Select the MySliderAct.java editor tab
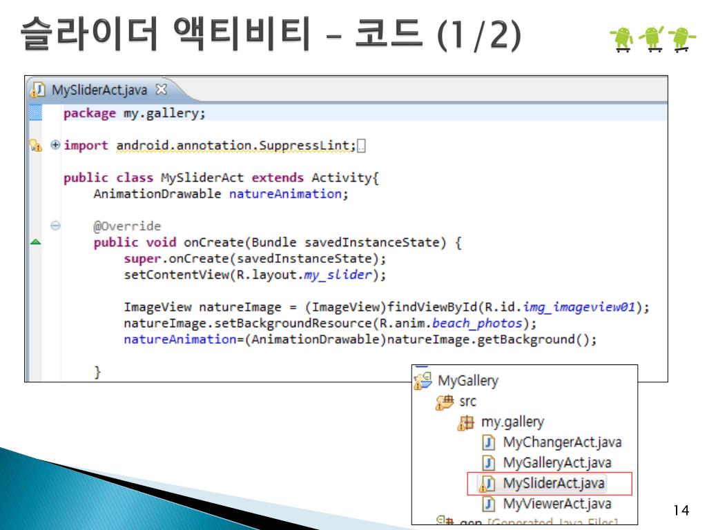The height and width of the screenshot is (530, 707). point(99,90)
